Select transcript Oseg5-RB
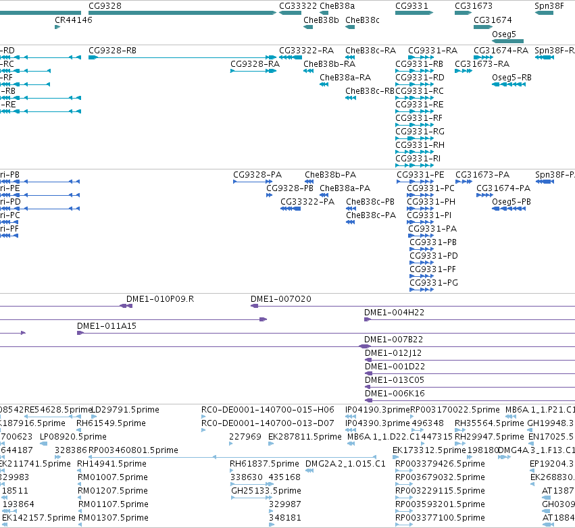 [x=509, y=84]
